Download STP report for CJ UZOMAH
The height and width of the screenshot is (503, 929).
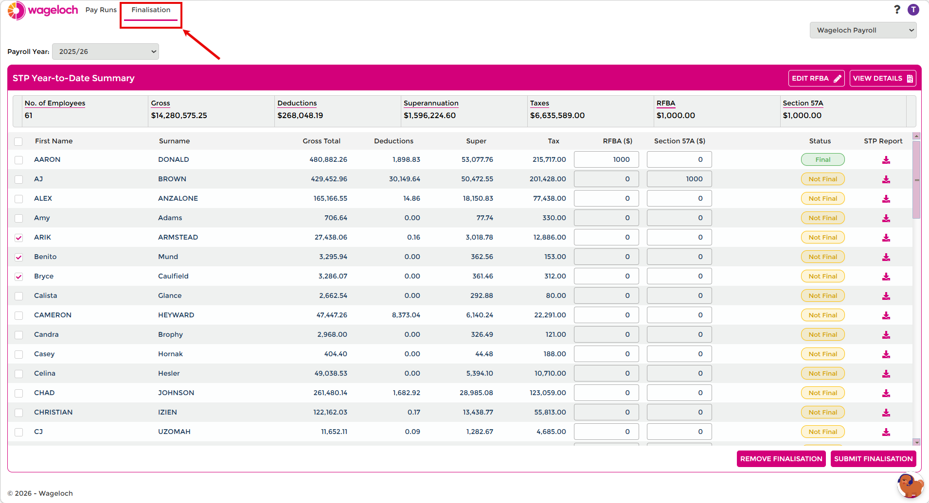tap(886, 432)
